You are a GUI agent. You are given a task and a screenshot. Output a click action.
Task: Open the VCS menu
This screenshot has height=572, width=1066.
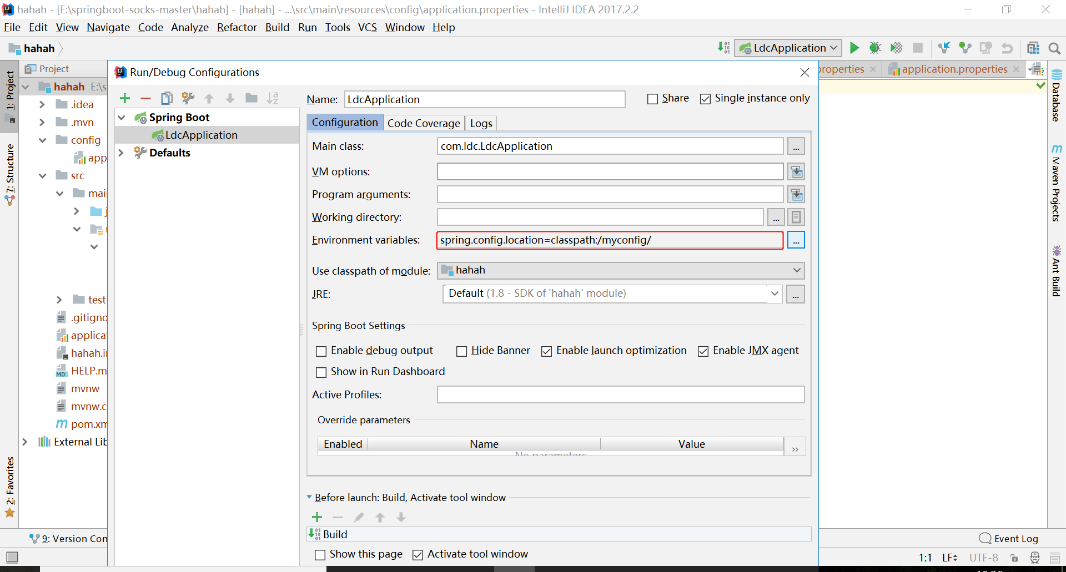pos(368,27)
